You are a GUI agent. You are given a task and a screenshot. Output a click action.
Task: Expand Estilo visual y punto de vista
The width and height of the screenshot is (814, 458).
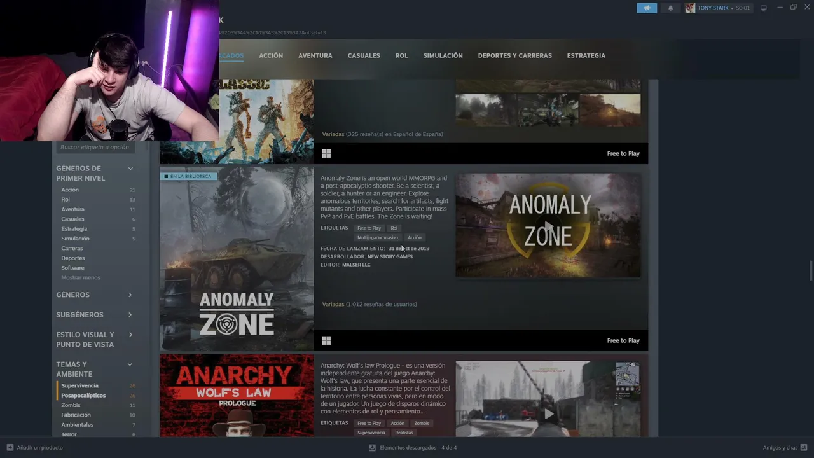tap(130, 335)
